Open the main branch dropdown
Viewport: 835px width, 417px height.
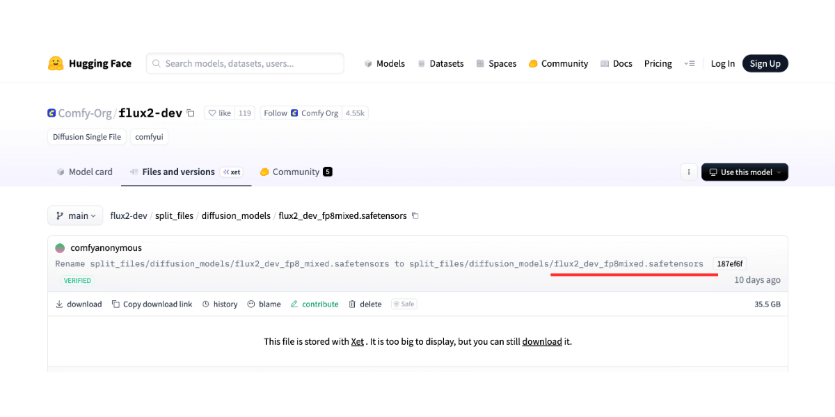coord(75,215)
